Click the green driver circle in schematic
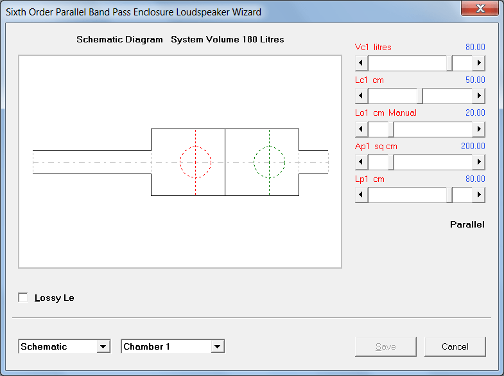The width and height of the screenshot is (504, 376). [270, 162]
